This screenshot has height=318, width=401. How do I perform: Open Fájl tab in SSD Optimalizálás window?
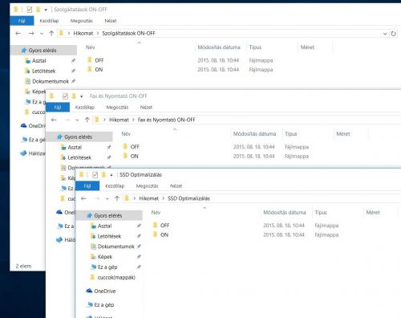pyautogui.click(x=87, y=186)
